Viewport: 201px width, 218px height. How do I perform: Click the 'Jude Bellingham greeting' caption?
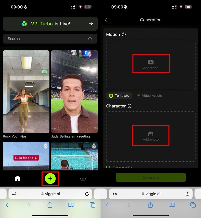70,136
